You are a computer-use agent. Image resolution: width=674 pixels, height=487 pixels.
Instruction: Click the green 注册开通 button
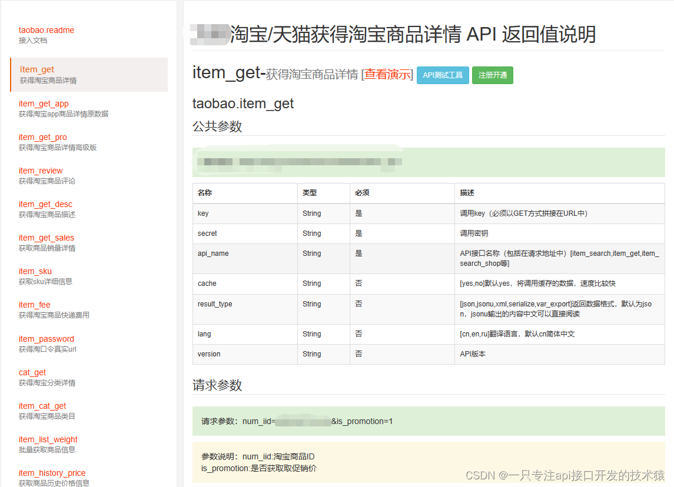pyautogui.click(x=493, y=75)
